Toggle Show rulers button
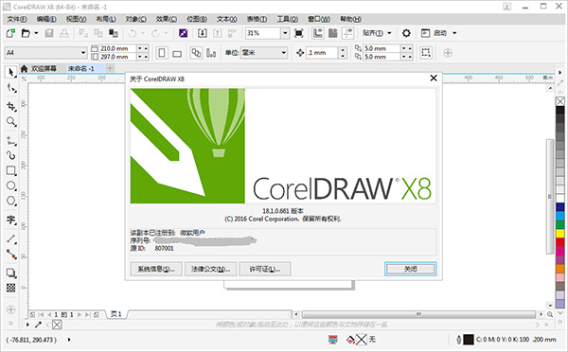Viewport: 568px width, 352px height. coord(318,33)
